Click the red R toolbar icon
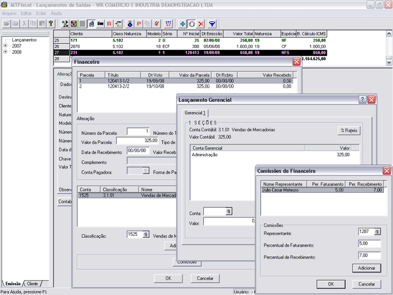 click(x=109, y=24)
